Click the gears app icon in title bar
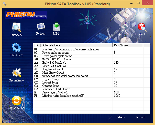The image size is (155, 125). [x=4, y=4]
